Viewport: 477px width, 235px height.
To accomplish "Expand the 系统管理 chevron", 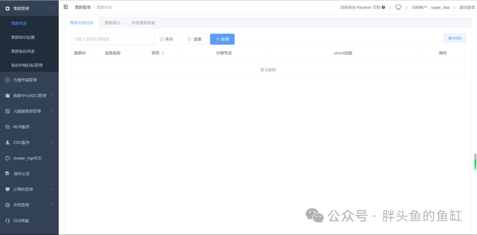I will pos(52,205).
